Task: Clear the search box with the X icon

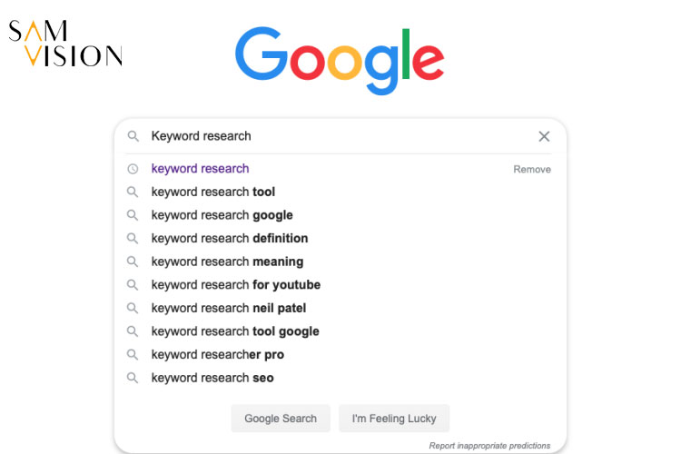Action: [544, 136]
